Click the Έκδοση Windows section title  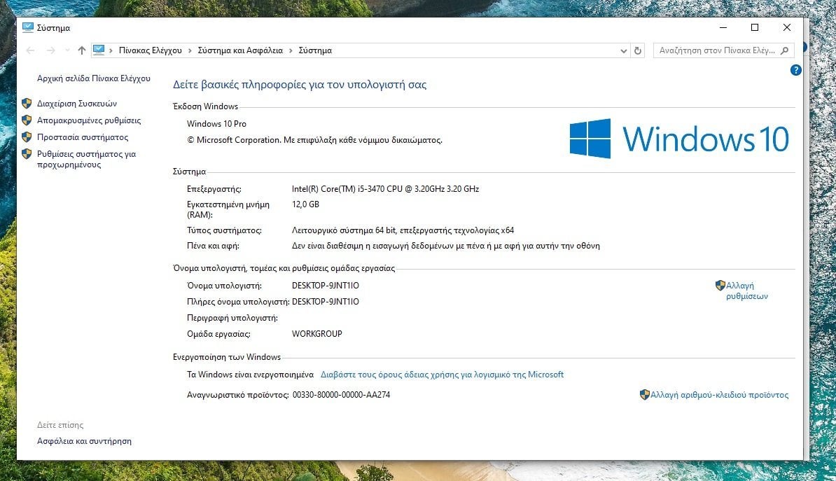click(205, 106)
